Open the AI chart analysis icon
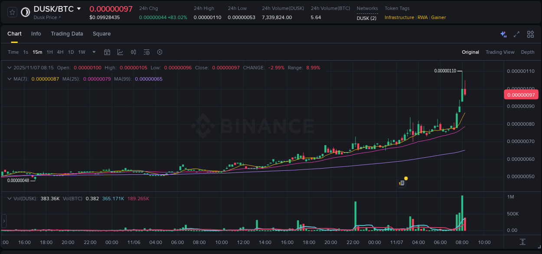The image size is (542, 254). pyautogui.click(x=503, y=34)
